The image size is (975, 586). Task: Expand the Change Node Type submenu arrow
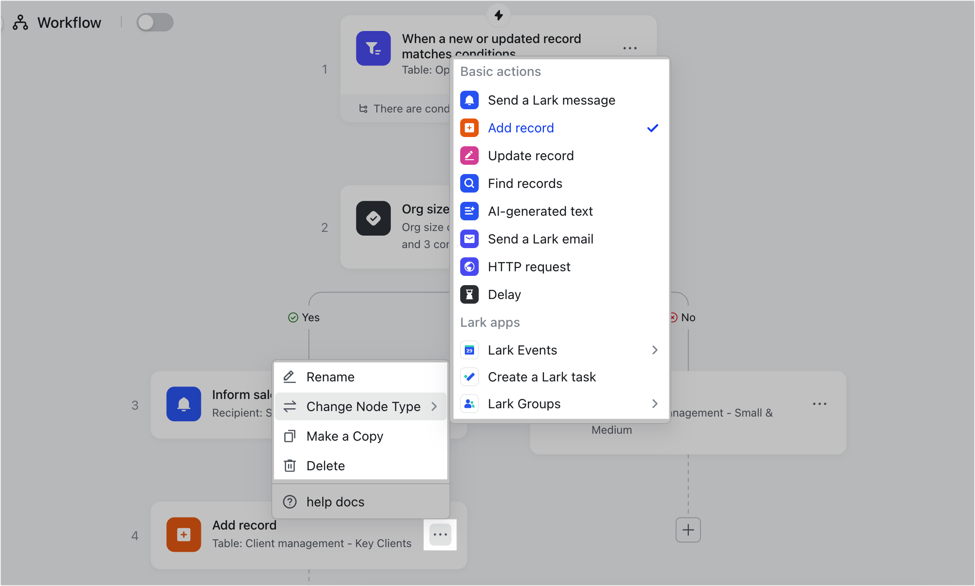coord(434,406)
